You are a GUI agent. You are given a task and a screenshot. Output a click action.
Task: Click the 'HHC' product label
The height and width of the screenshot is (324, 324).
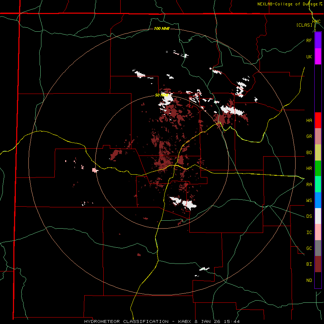click(316, 22)
